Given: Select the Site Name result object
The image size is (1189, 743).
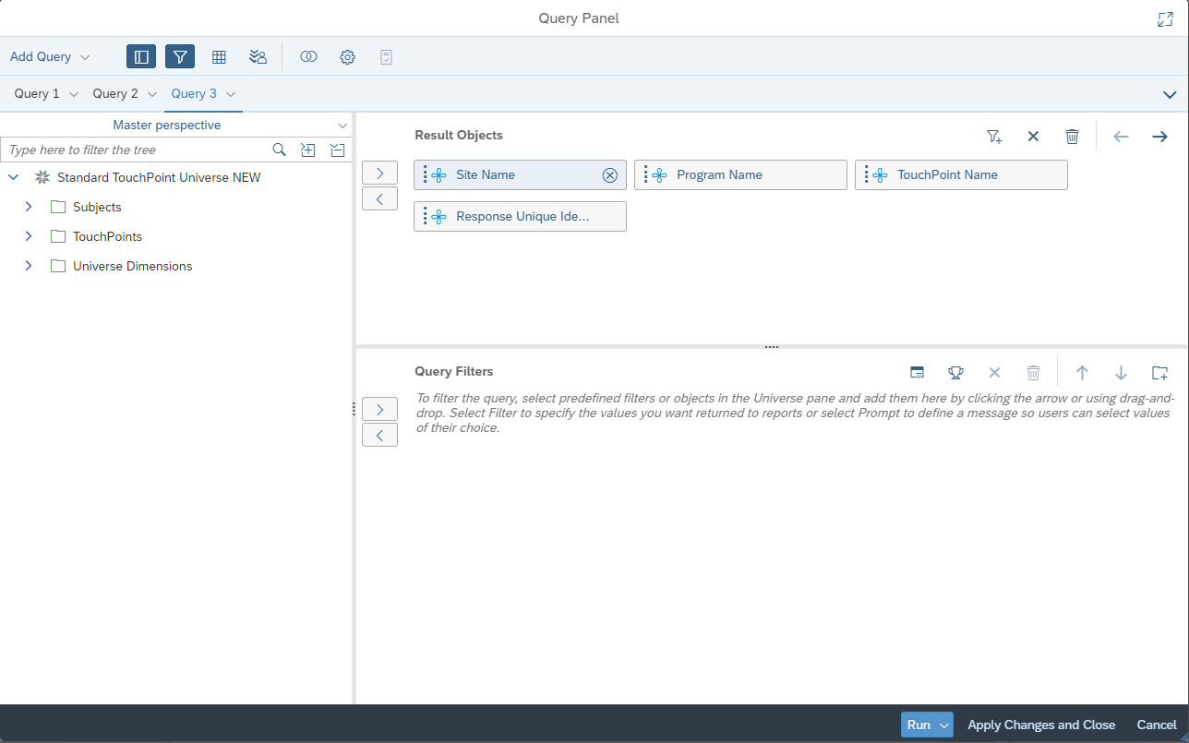Looking at the screenshot, I should [x=520, y=175].
